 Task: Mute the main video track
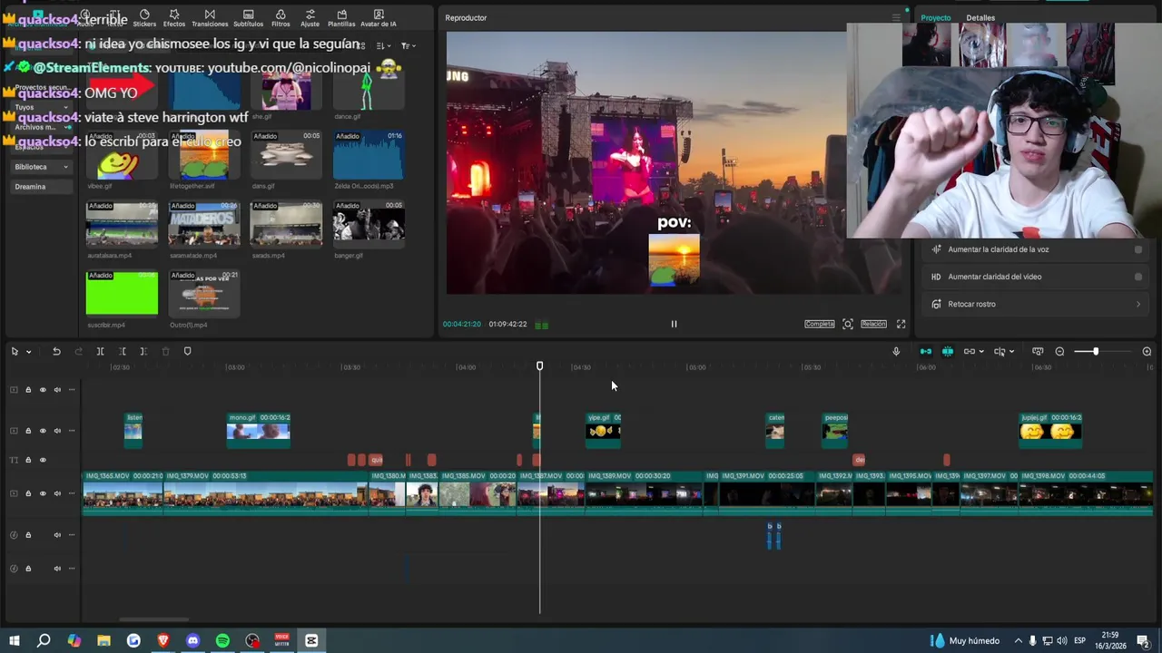click(x=57, y=493)
